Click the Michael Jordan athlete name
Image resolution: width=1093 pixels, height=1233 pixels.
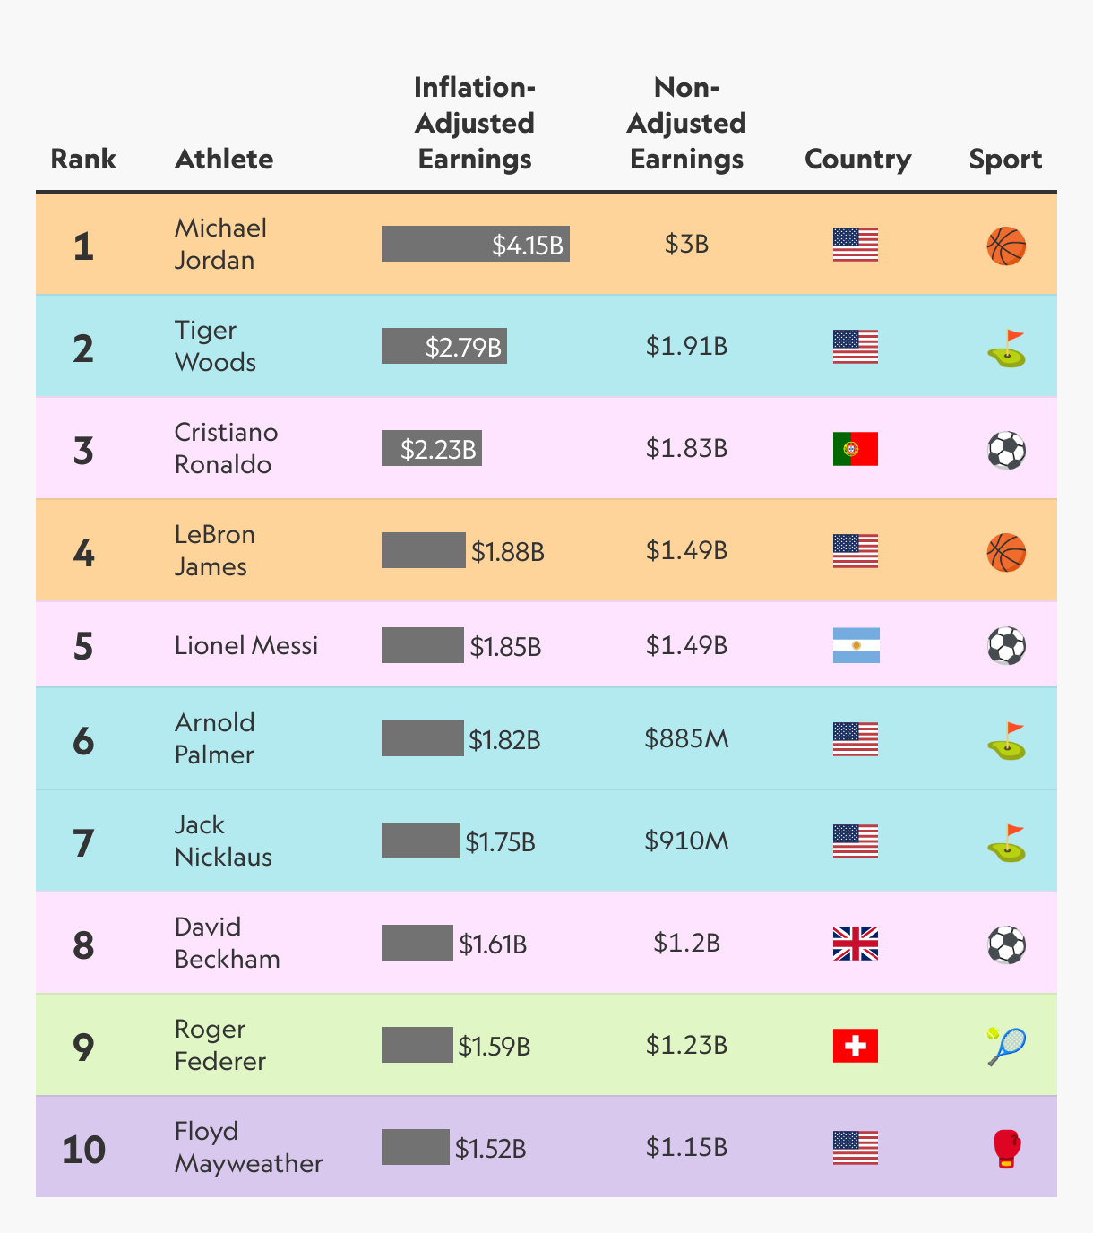click(x=220, y=244)
